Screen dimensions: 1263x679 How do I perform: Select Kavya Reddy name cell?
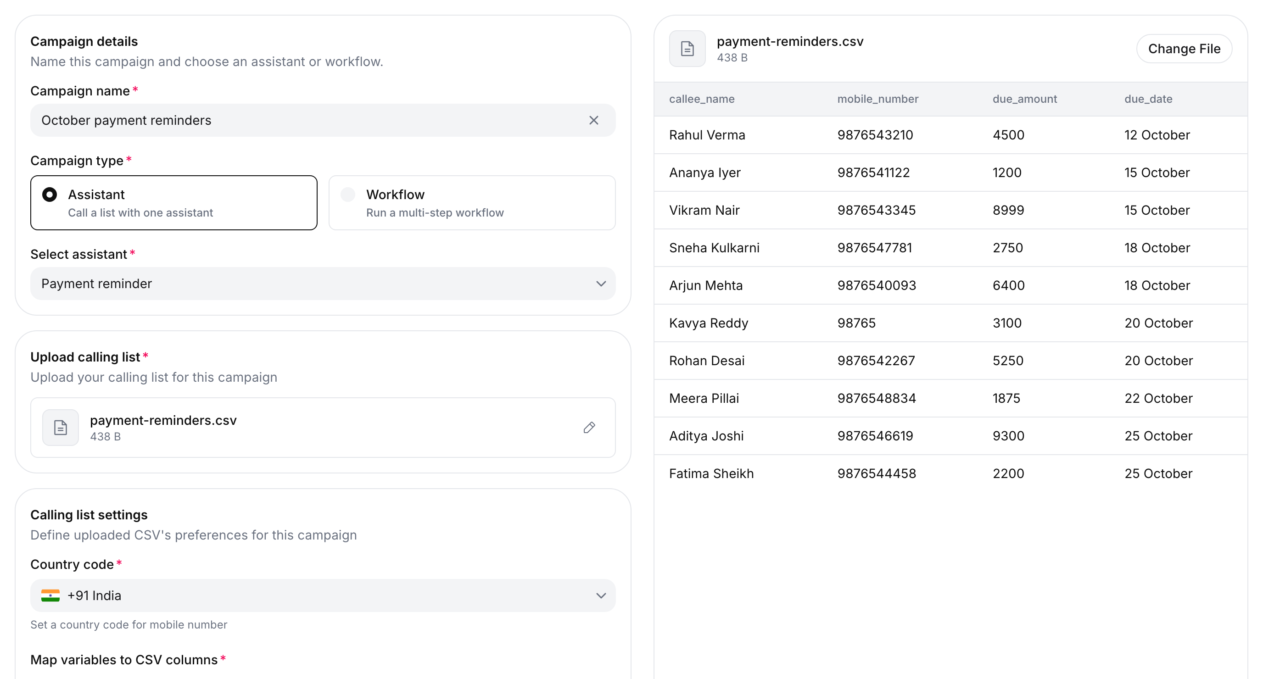(x=709, y=323)
